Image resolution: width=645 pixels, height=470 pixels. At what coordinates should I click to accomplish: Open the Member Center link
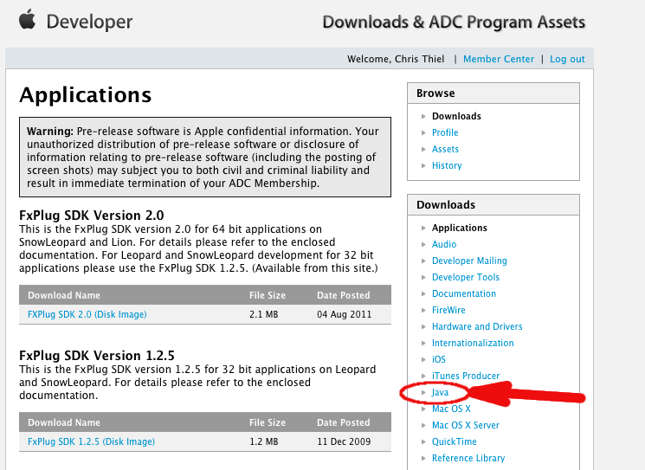pyautogui.click(x=499, y=59)
